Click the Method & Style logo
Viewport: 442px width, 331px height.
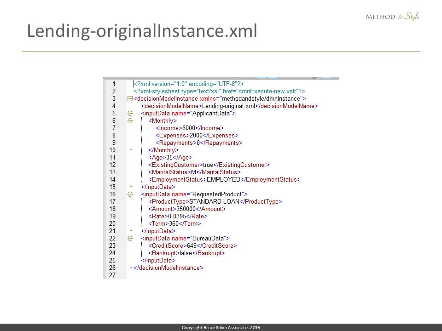click(392, 17)
